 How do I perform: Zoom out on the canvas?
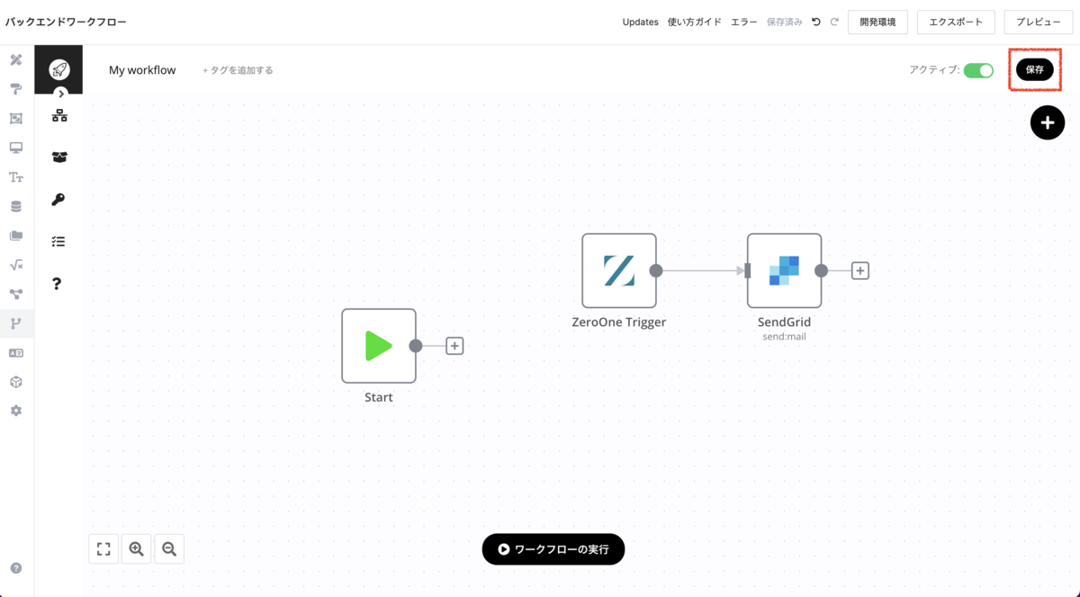coord(169,549)
